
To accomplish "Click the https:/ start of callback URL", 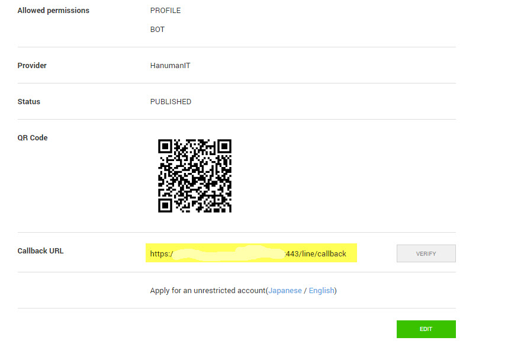I will click(162, 253).
